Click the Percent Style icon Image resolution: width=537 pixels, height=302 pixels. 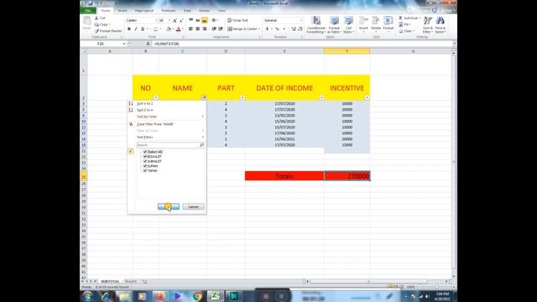click(277, 29)
